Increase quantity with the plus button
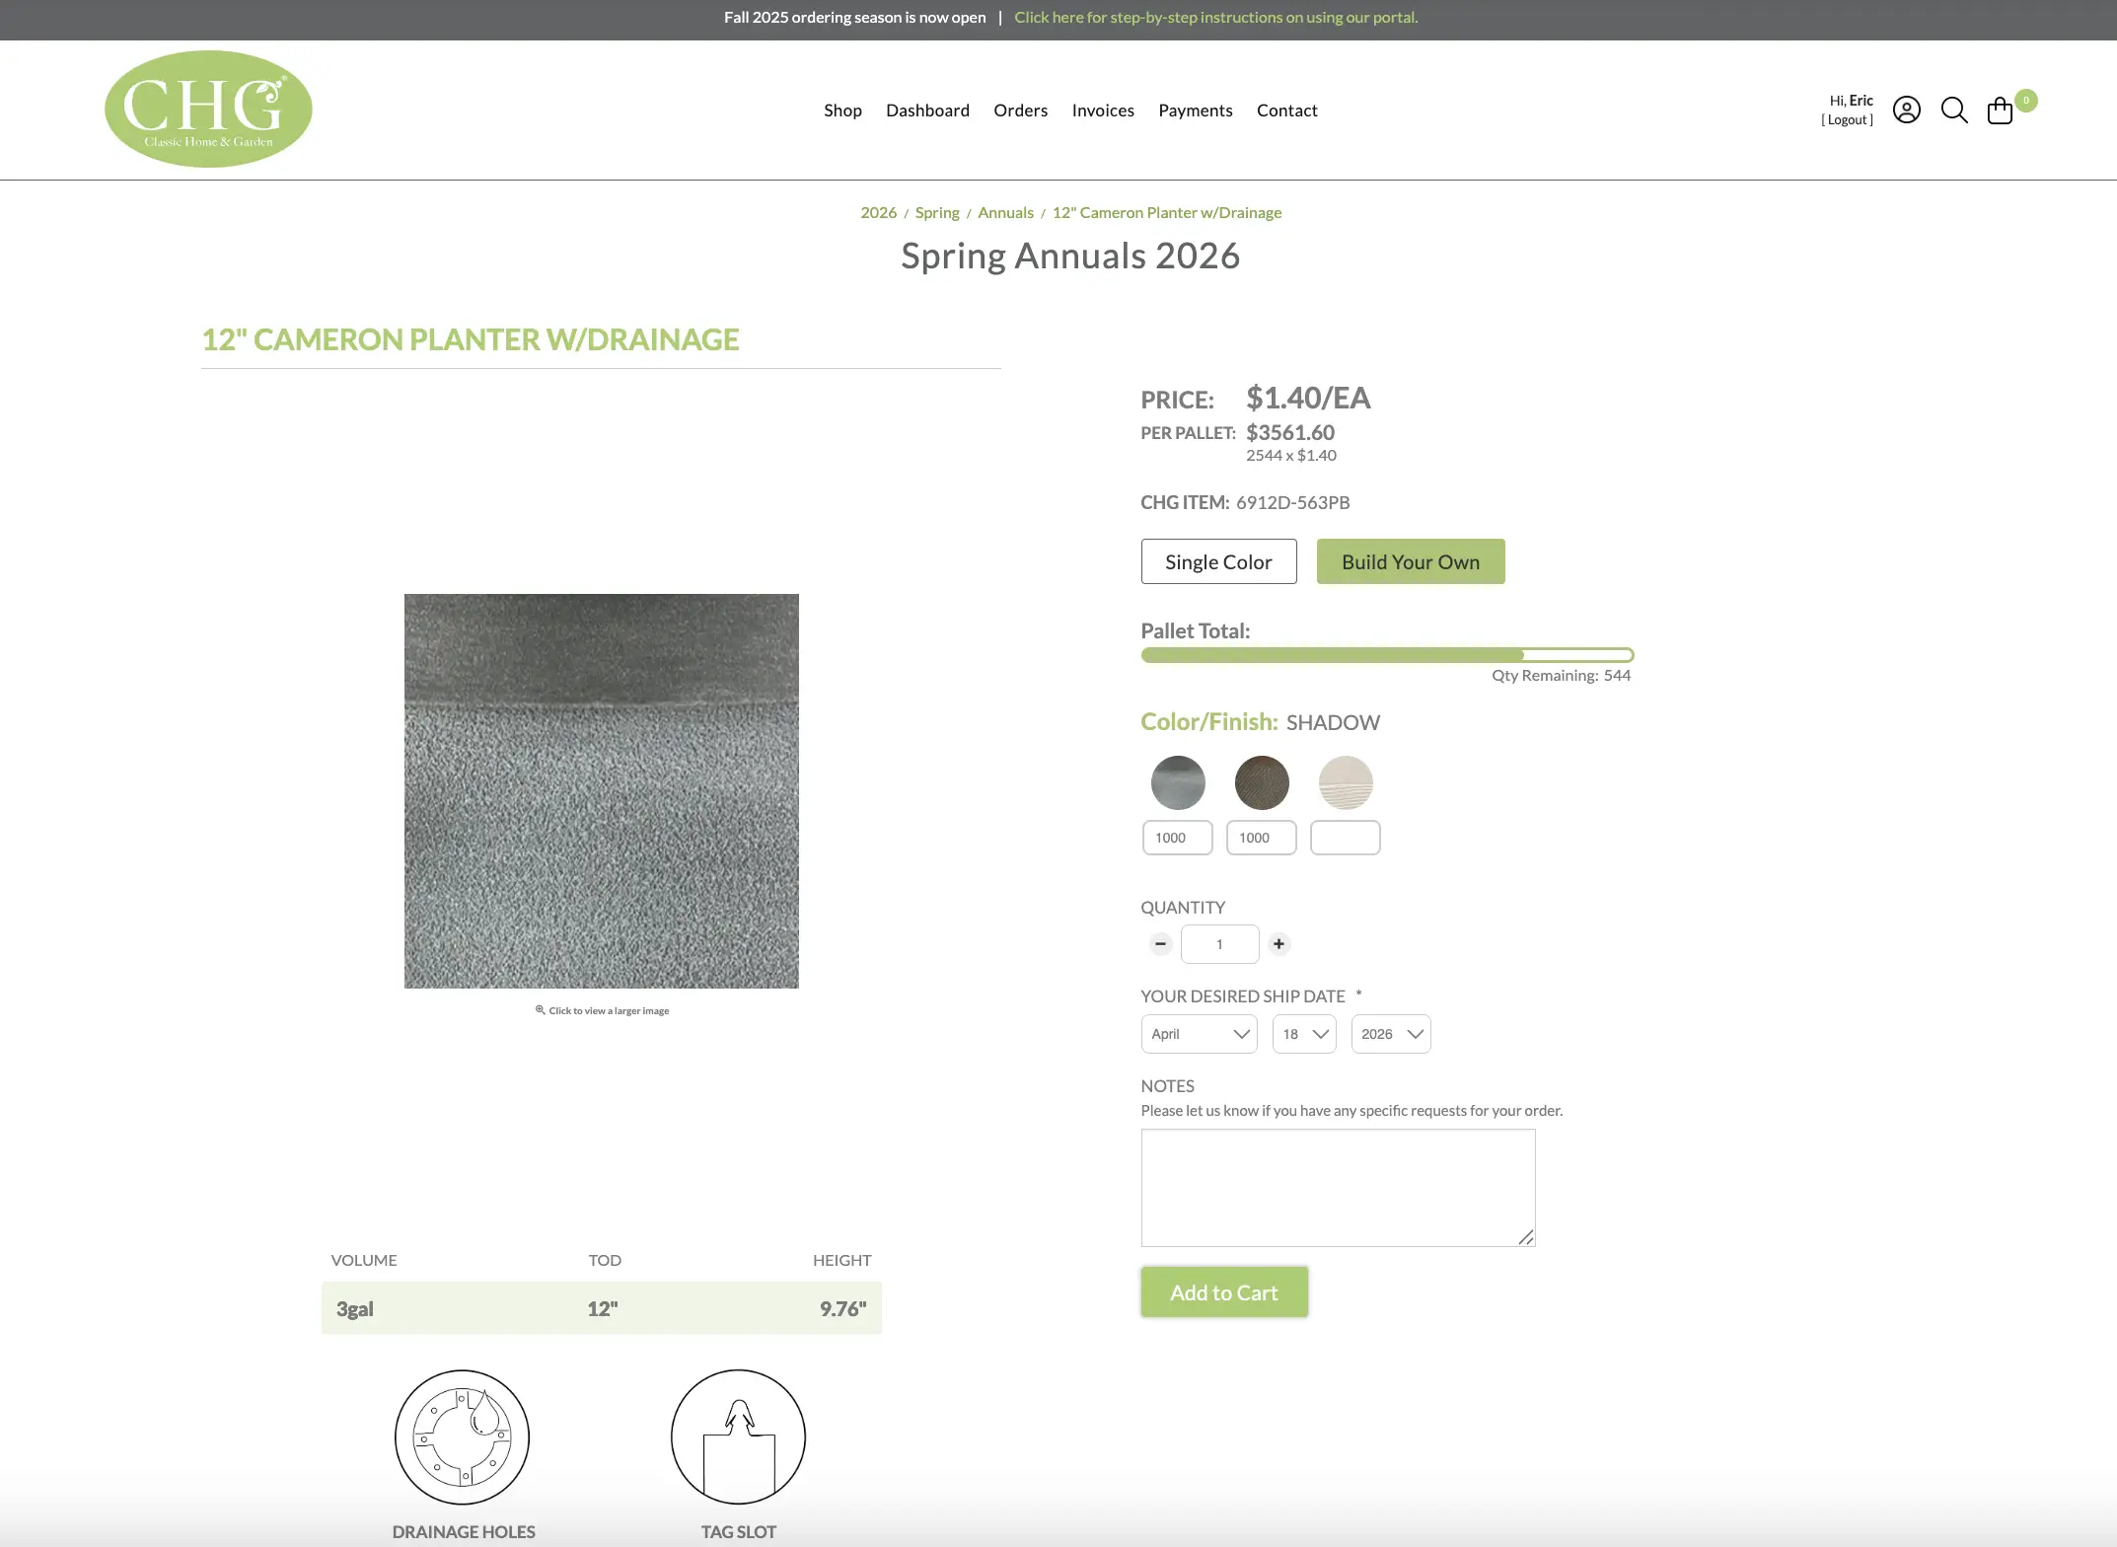 click(1278, 944)
